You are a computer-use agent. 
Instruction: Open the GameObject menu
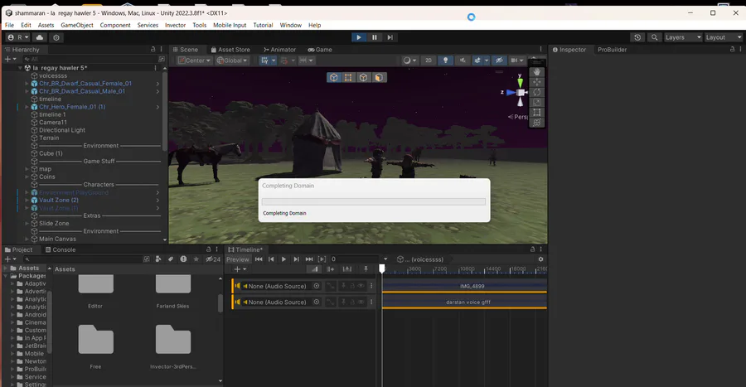77,26
